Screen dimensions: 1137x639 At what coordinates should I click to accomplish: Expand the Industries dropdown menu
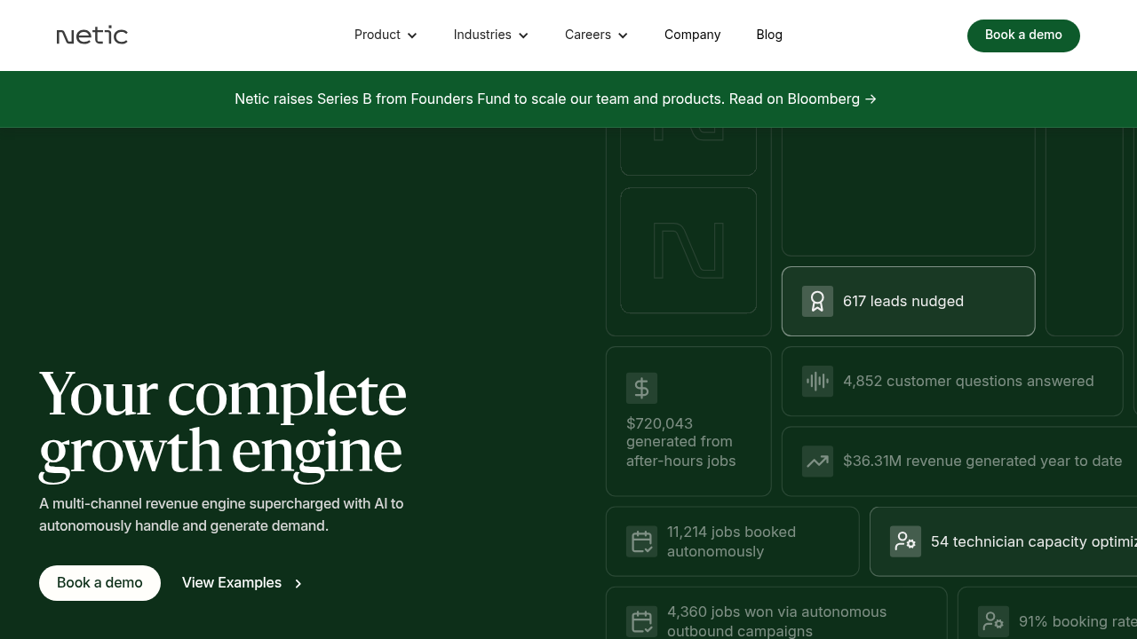(x=490, y=35)
